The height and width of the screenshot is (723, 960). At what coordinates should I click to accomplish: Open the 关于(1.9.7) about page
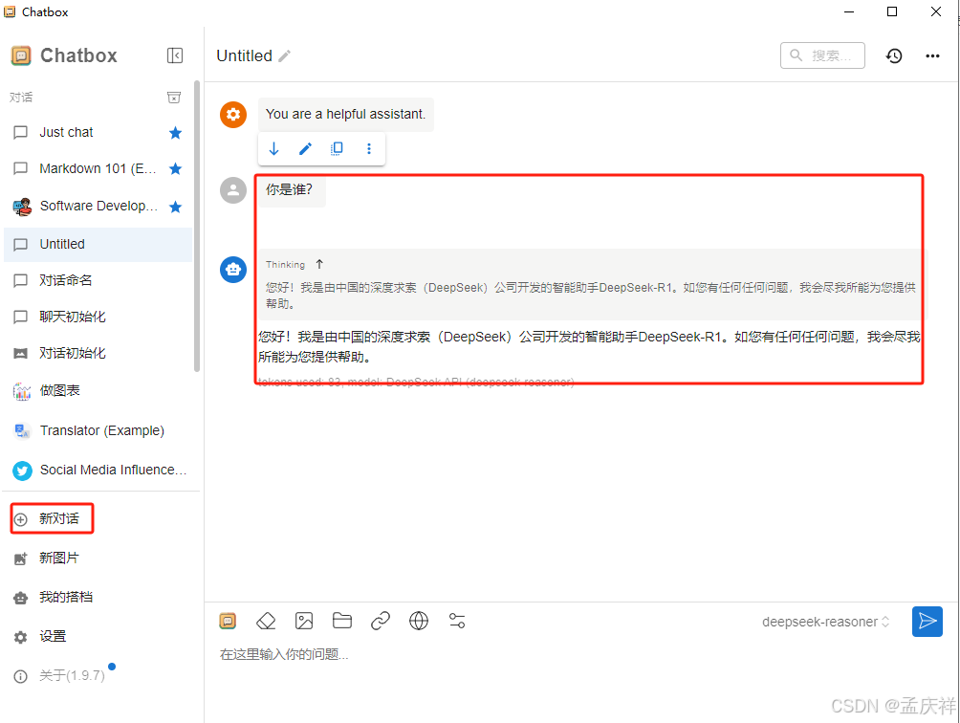point(59,675)
